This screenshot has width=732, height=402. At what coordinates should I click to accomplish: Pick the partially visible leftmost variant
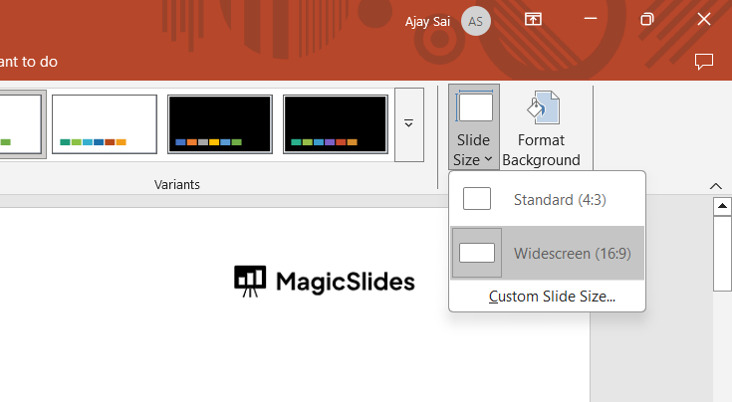coord(20,124)
